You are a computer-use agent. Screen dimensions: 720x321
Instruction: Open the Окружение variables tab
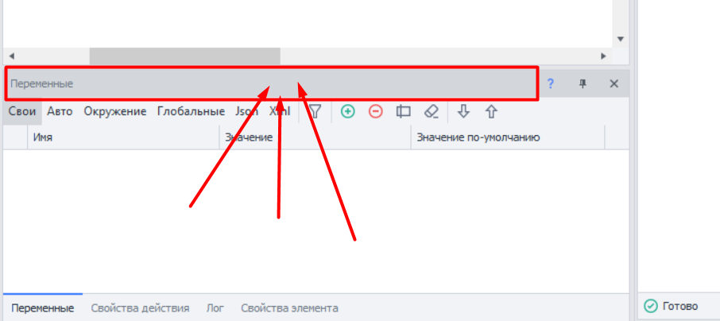[114, 111]
